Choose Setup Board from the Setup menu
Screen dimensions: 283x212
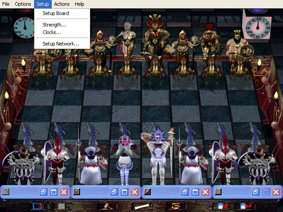55,13
